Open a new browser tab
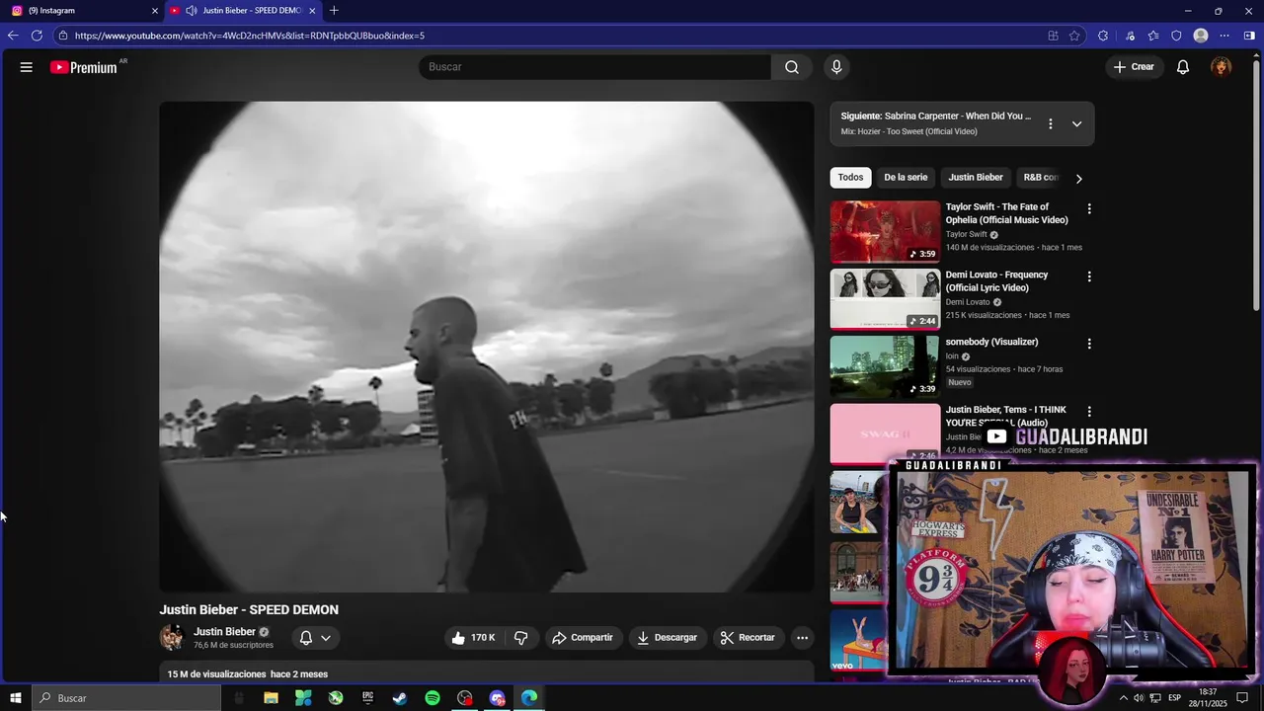The width and height of the screenshot is (1264, 711). point(334,11)
